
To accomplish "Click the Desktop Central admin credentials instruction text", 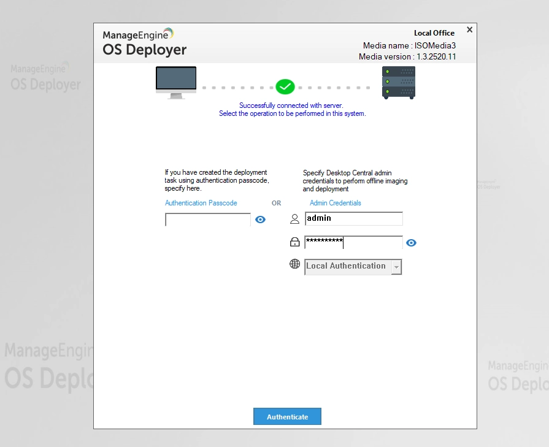I will coord(355,181).
